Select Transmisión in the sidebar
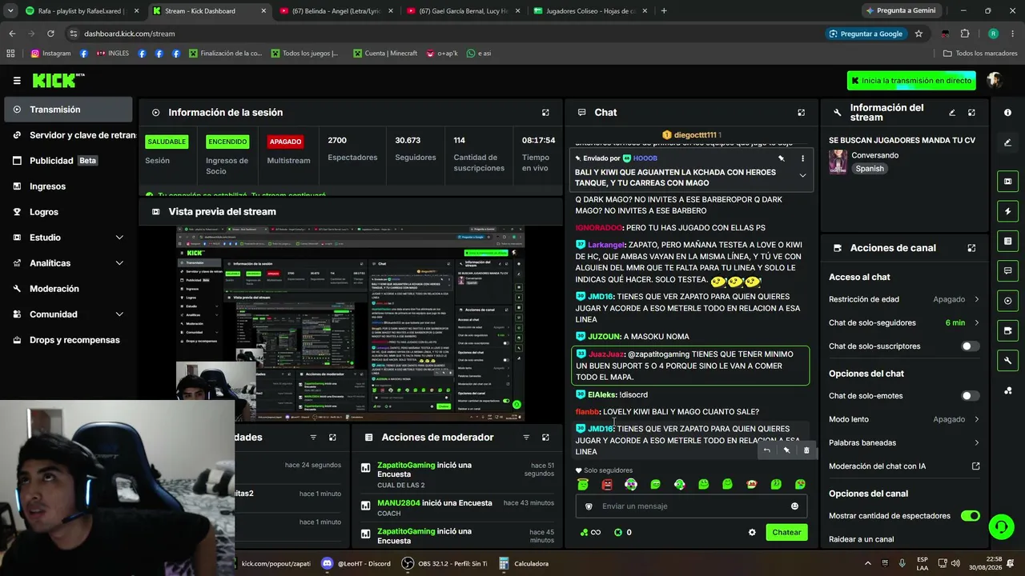 68,110
